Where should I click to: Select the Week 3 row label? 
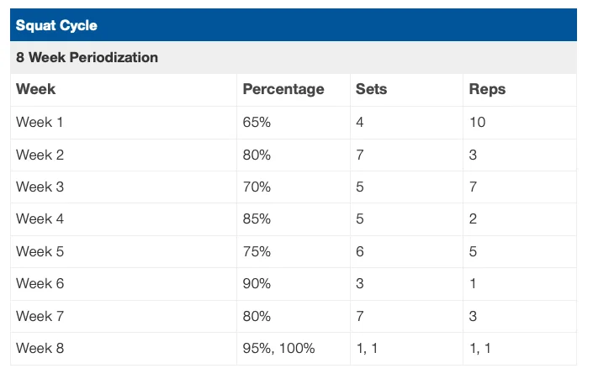pos(40,187)
